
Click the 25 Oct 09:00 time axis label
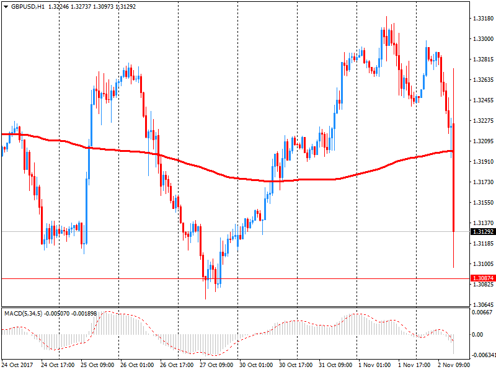point(97,365)
